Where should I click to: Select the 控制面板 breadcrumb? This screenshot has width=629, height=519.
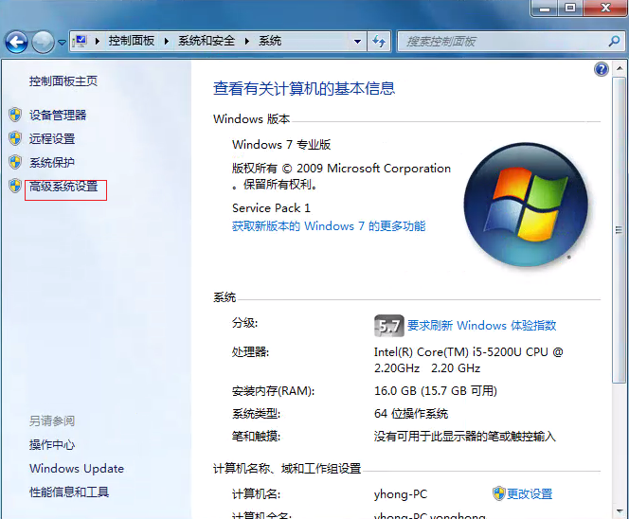(132, 41)
